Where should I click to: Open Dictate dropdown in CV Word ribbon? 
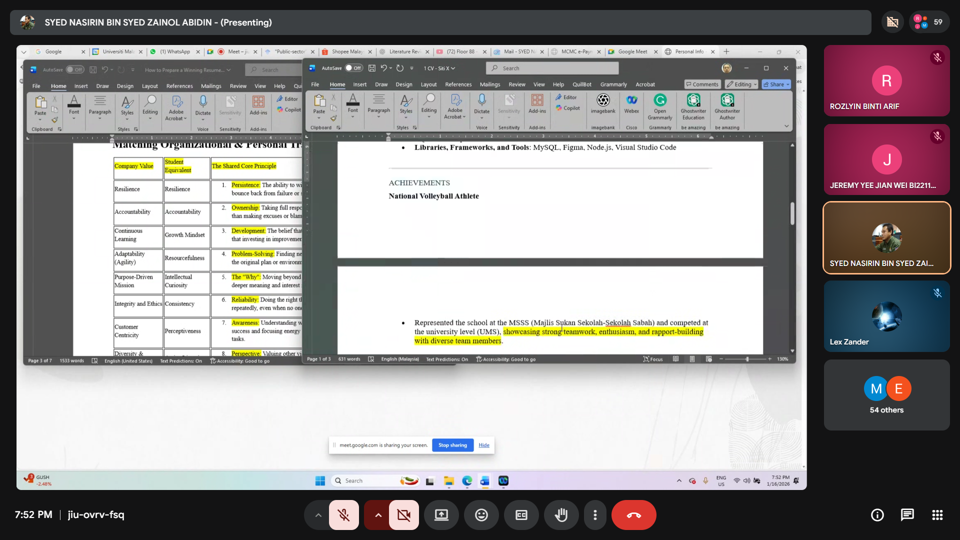point(481,106)
